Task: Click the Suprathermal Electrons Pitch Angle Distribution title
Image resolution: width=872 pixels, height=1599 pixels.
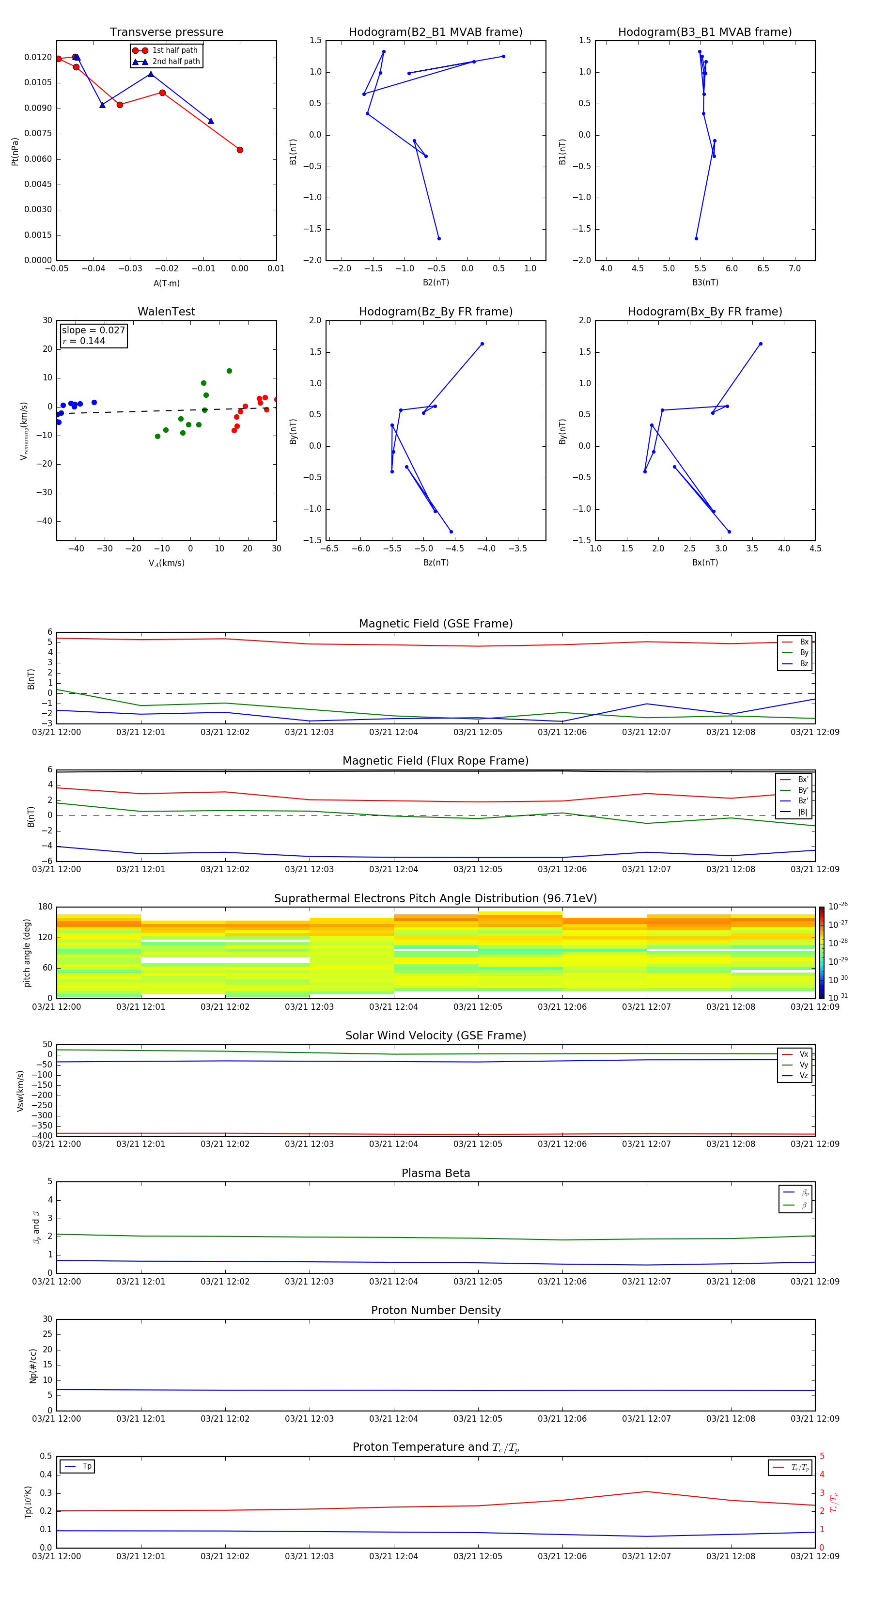Action: click(x=436, y=899)
